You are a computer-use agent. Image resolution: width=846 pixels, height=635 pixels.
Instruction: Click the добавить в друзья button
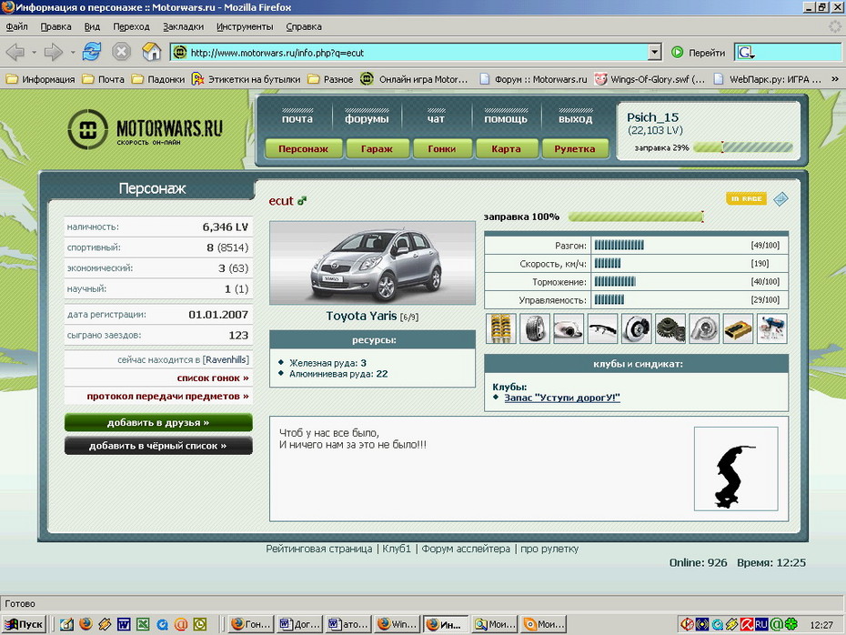(x=158, y=422)
